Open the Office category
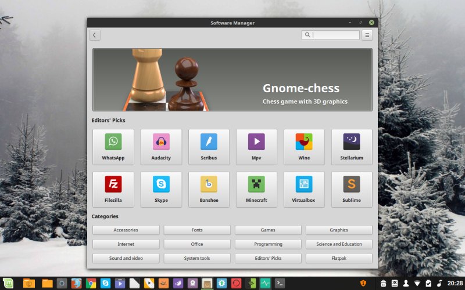465x290 pixels. pos(197,244)
